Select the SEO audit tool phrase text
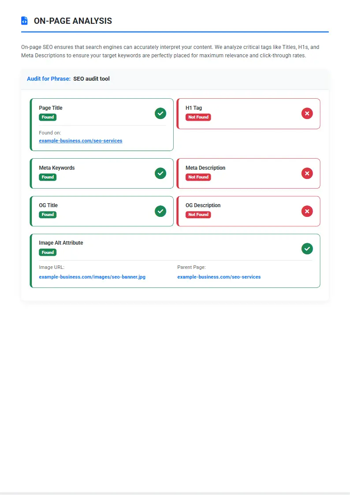The image size is (350, 495). coord(92,78)
